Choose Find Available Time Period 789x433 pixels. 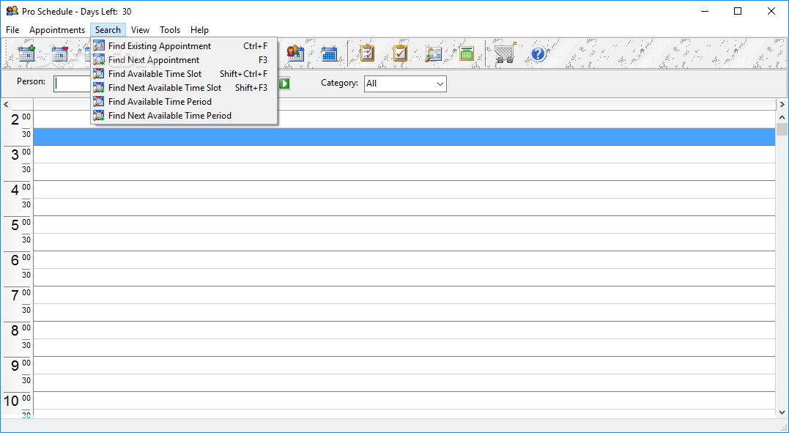[184, 101]
